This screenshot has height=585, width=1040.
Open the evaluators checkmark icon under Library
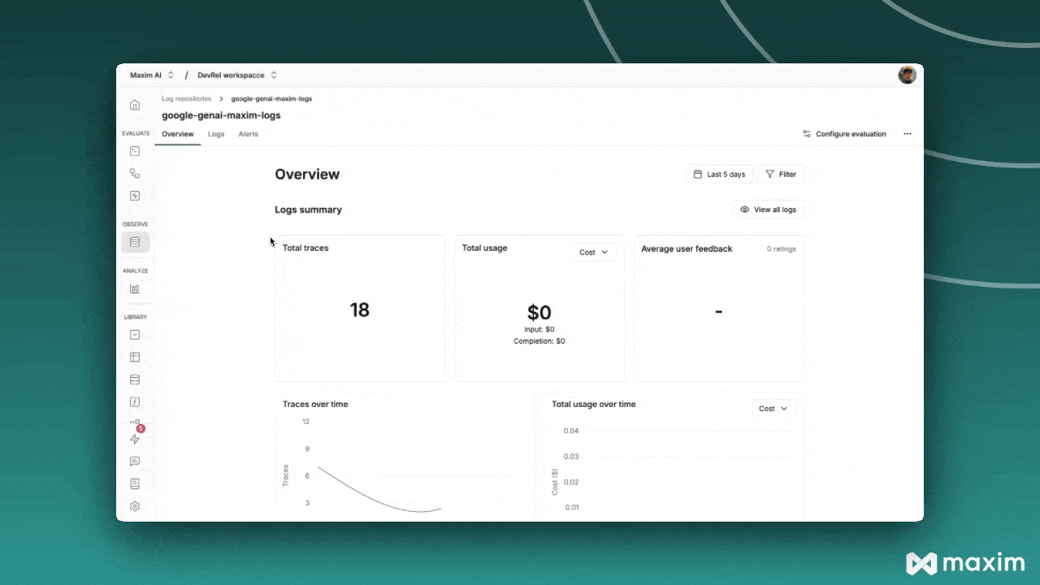point(135,335)
